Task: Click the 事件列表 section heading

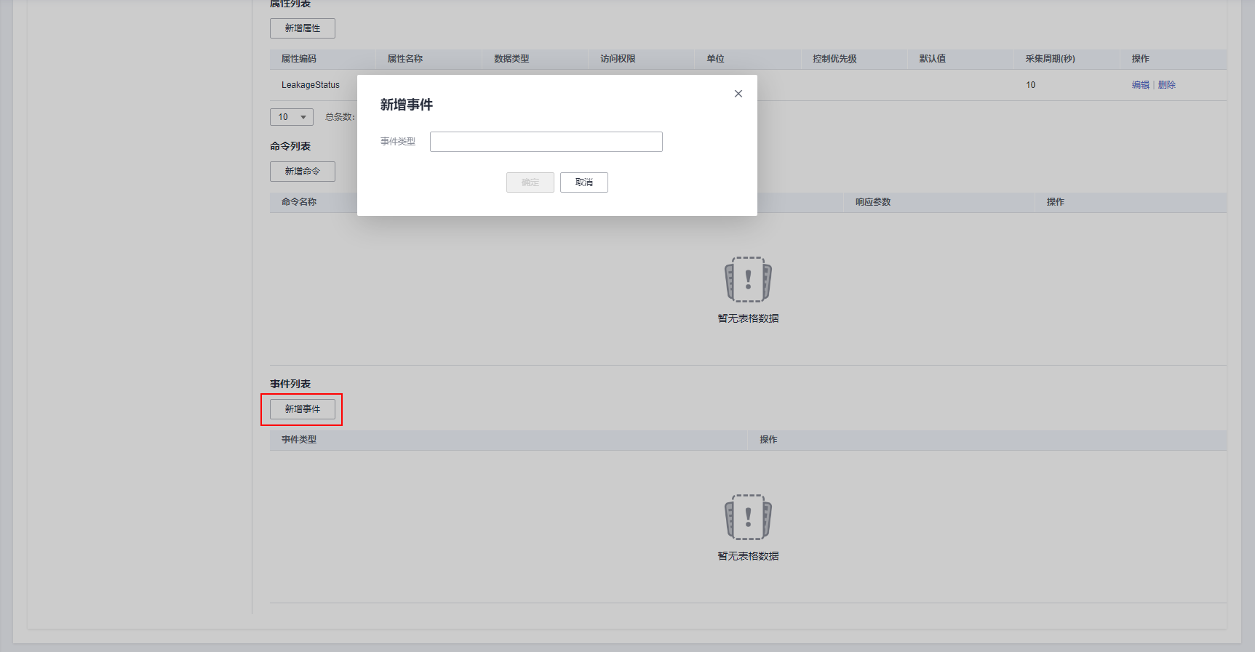Action: click(x=290, y=384)
